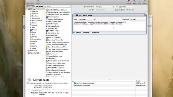Click the Hide Library toolbar item

click(x=30, y=2)
